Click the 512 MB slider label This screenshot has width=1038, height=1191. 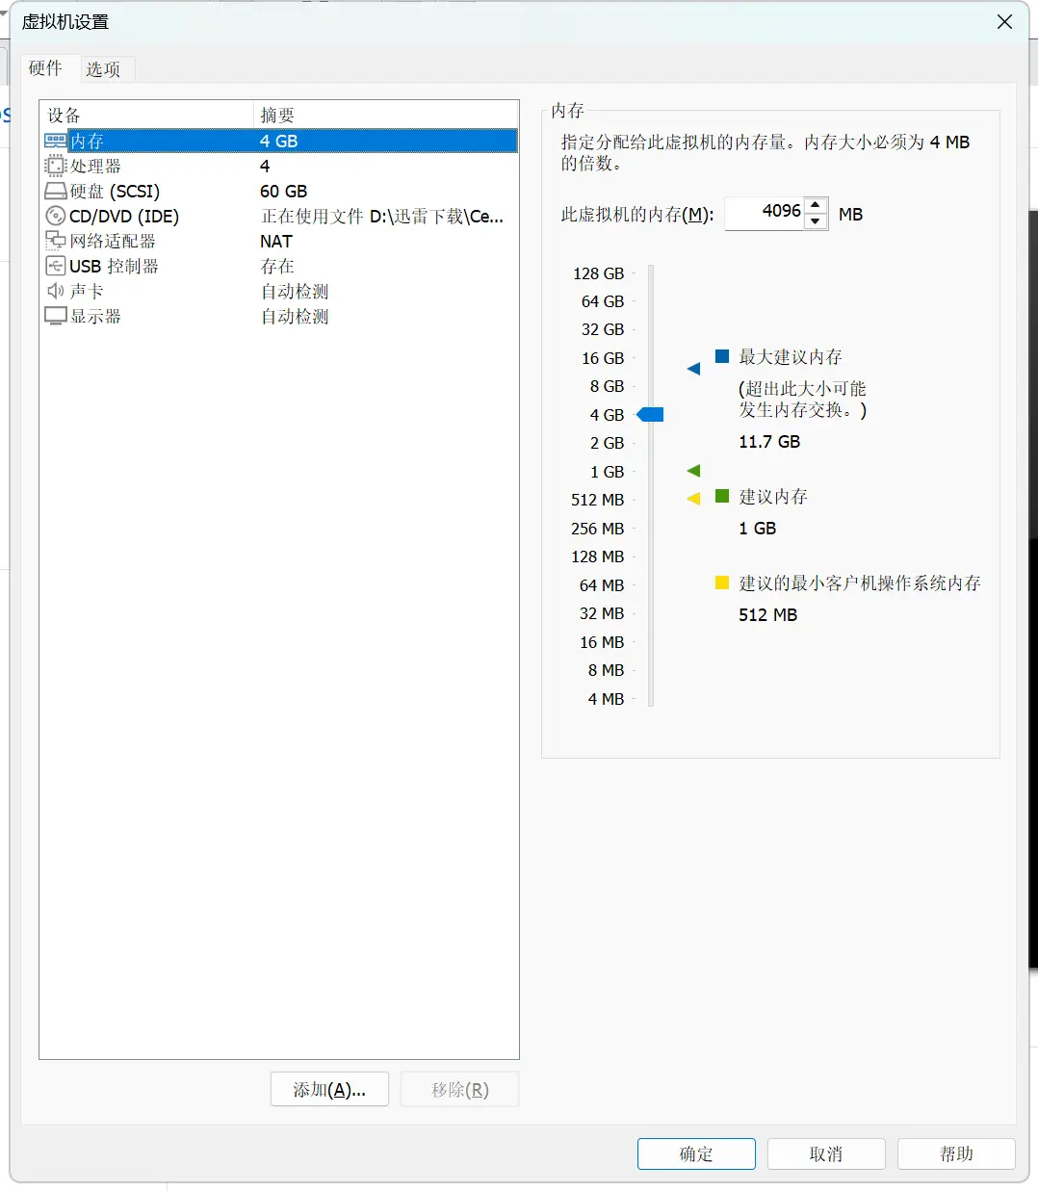point(597,500)
